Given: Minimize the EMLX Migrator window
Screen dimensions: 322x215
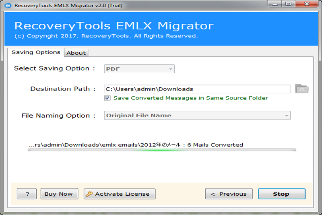Looking at the screenshot, I should 275,4.
